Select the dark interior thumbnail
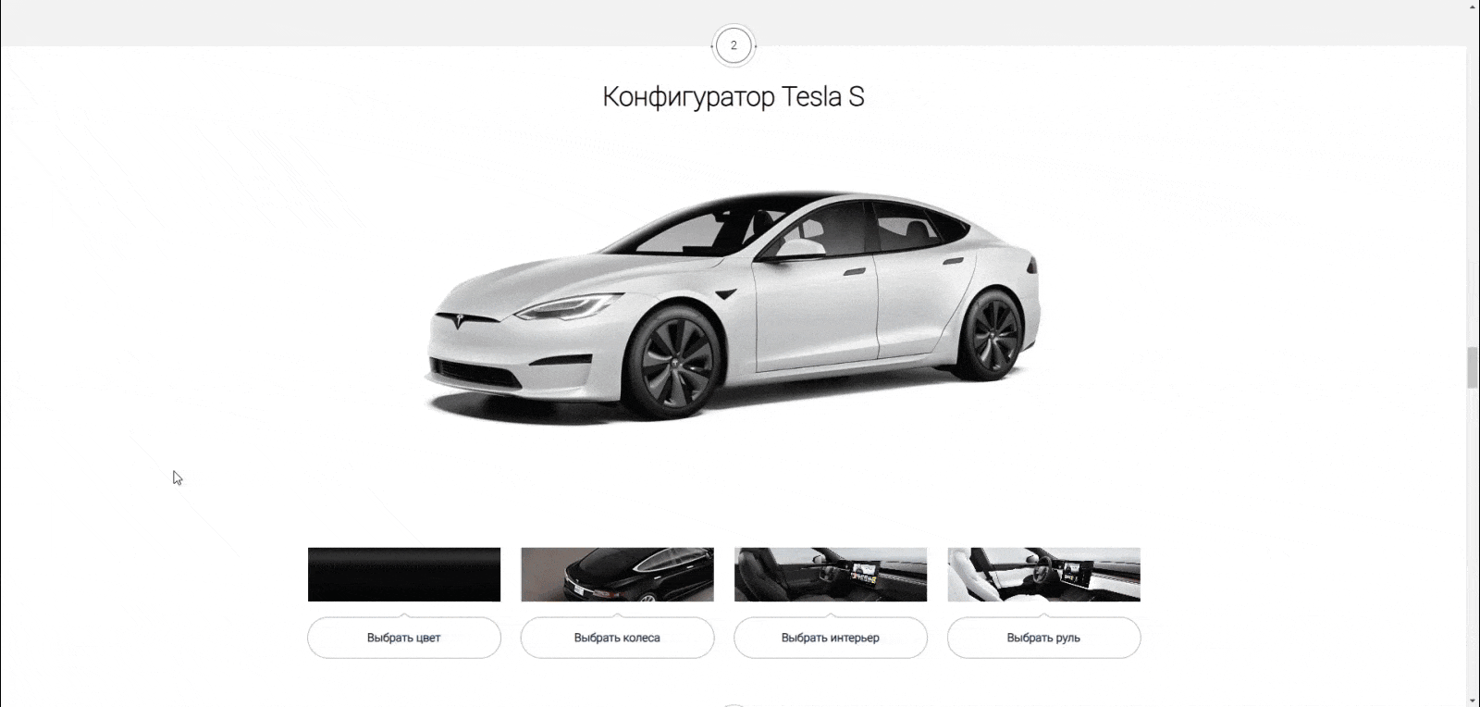The image size is (1480, 707). pos(831,575)
